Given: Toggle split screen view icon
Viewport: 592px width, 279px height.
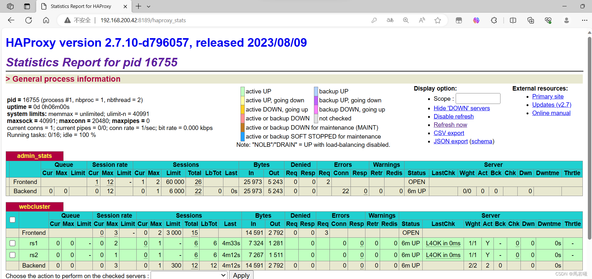Looking at the screenshot, I should [513, 20].
